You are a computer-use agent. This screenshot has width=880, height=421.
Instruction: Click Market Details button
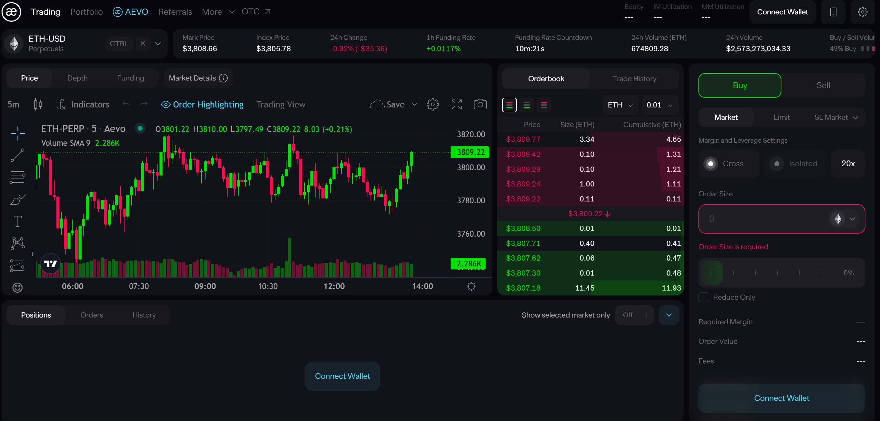(x=198, y=78)
